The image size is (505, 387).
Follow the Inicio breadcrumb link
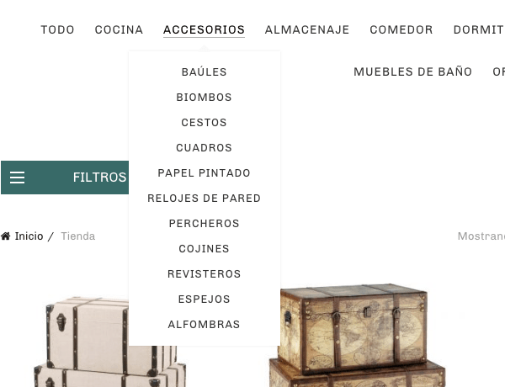tap(29, 236)
